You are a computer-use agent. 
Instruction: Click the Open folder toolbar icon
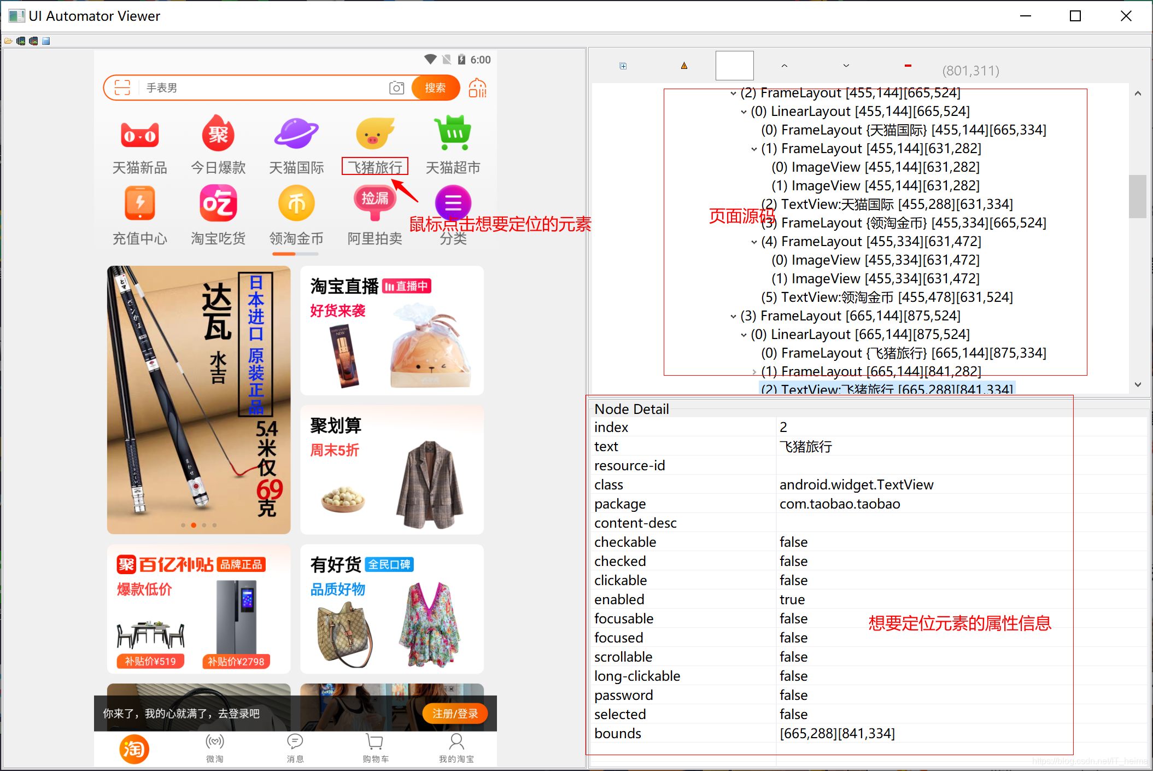tap(8, 41)
